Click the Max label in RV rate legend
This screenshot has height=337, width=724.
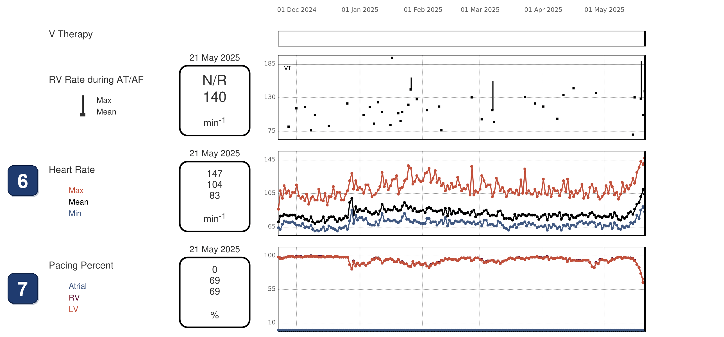pyautogui.click(x=104, y=100)
